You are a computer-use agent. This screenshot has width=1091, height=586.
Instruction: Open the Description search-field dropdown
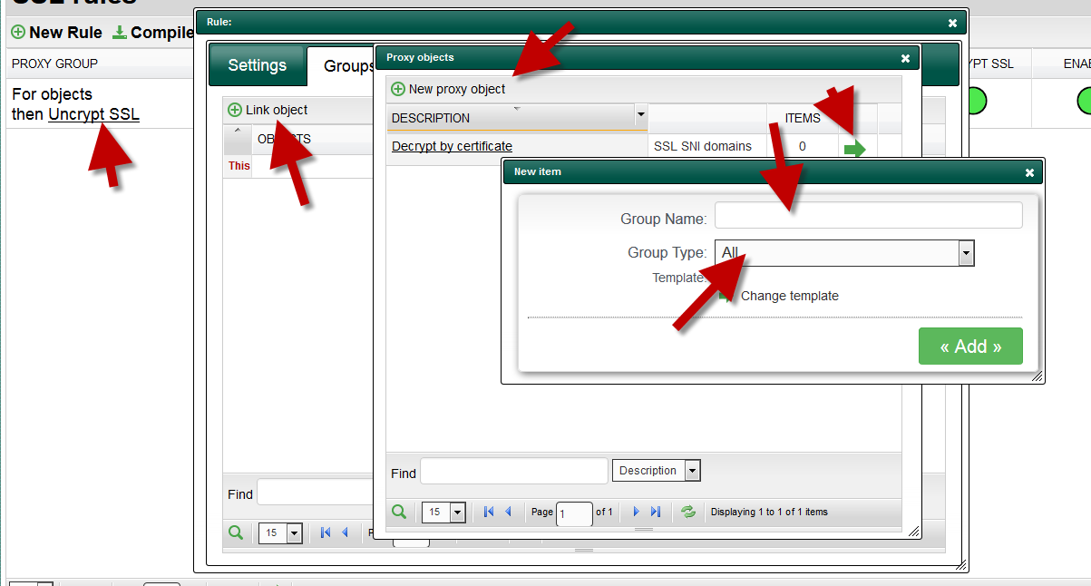pos(657,470)
